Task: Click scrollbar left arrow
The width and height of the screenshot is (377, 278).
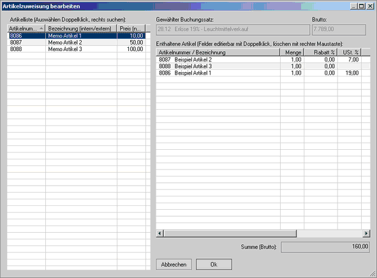Action: click(159, 233)
